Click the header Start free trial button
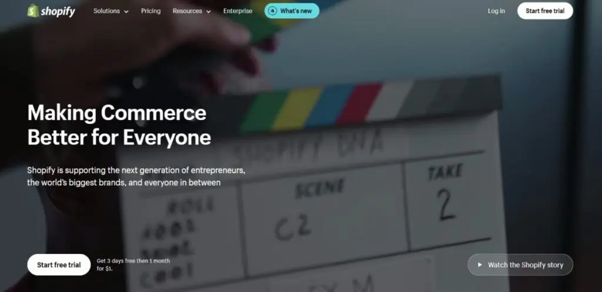Screen dimensions: 602x292 point(545,11)
